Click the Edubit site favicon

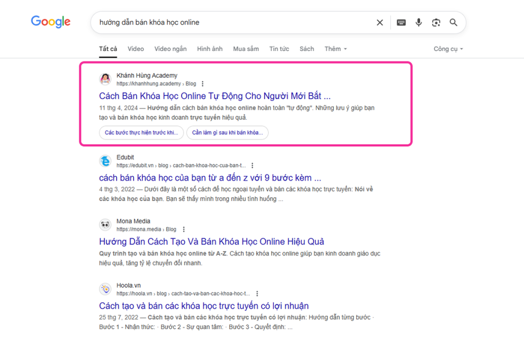(105, 161)
